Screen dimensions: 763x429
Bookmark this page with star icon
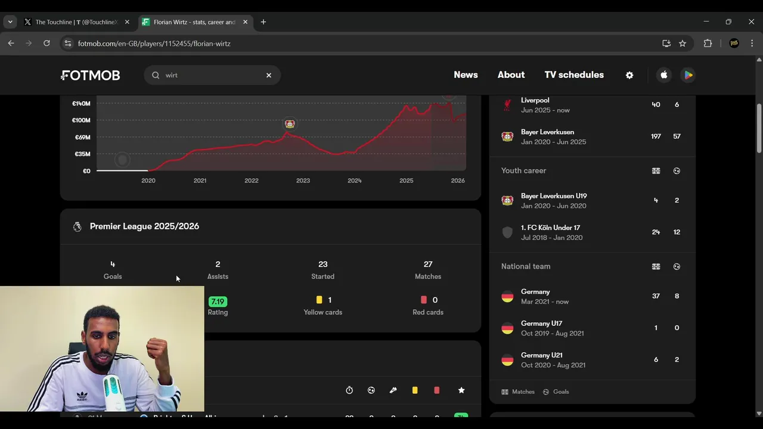tap(683, 43)
